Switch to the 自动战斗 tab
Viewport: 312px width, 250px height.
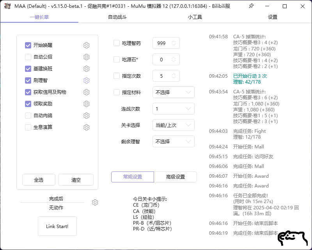(x=117, y=17)
